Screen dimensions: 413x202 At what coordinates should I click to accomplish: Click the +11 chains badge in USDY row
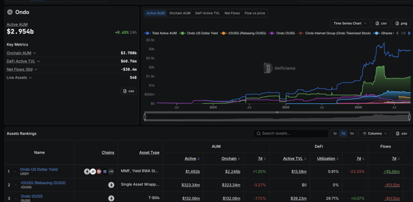pyautogui.click(x=111, y=171)
